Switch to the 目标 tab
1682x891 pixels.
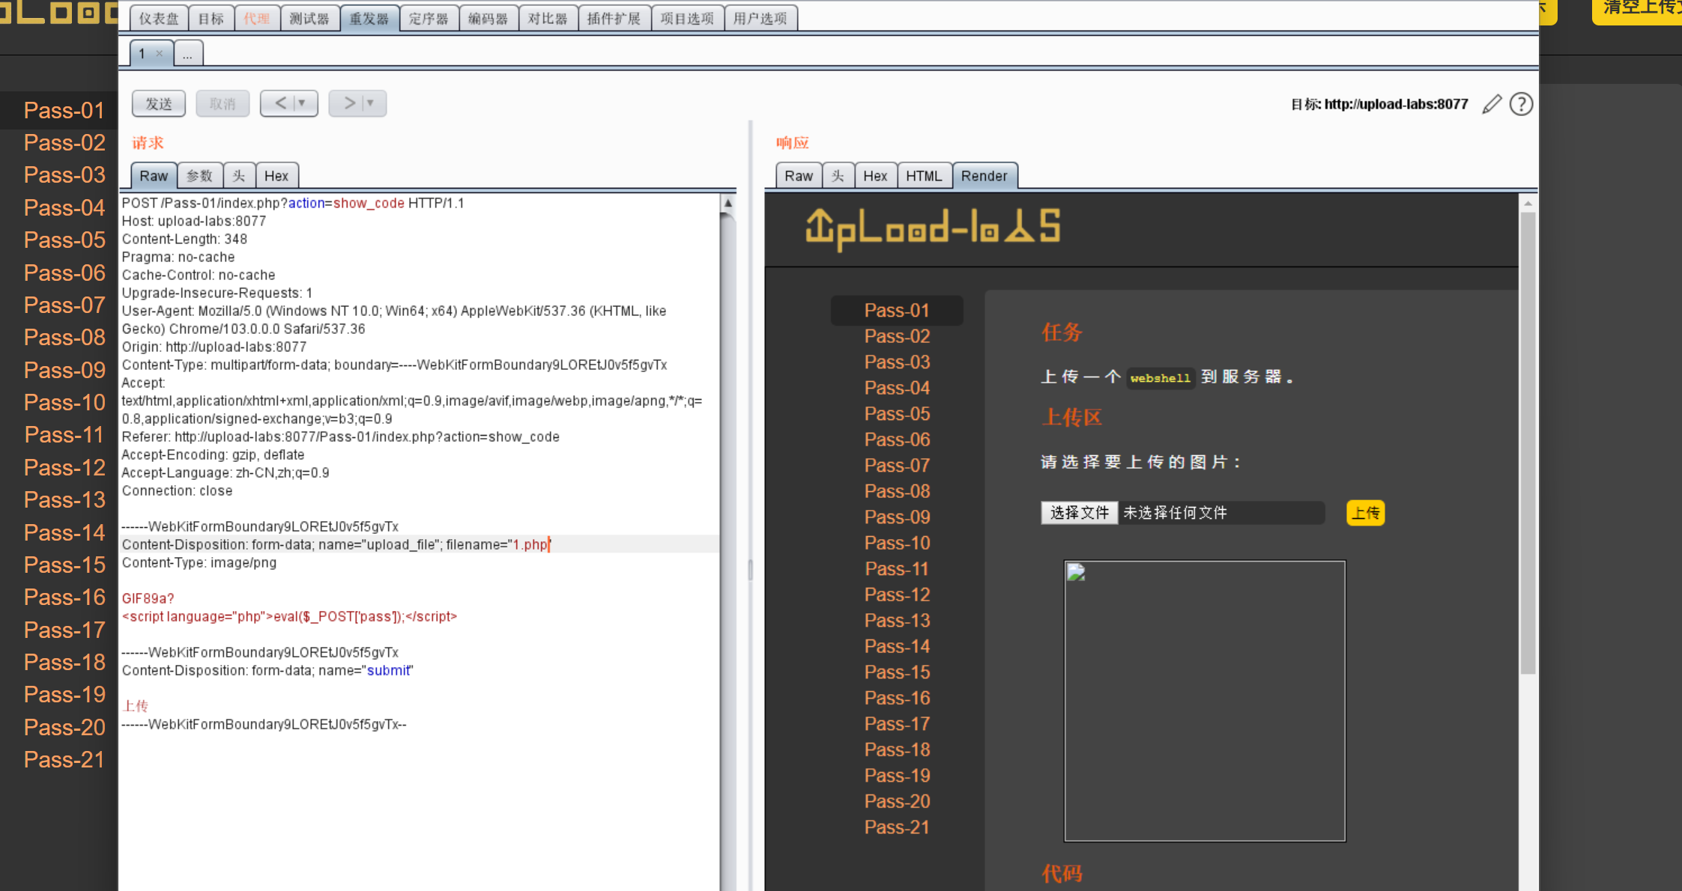coord(211,18)
